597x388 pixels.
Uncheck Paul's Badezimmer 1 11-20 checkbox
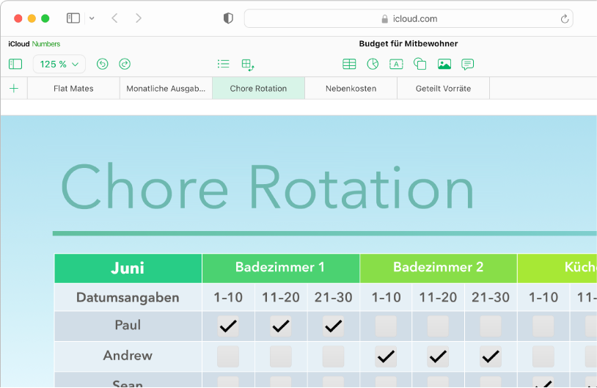coord(281,326)
